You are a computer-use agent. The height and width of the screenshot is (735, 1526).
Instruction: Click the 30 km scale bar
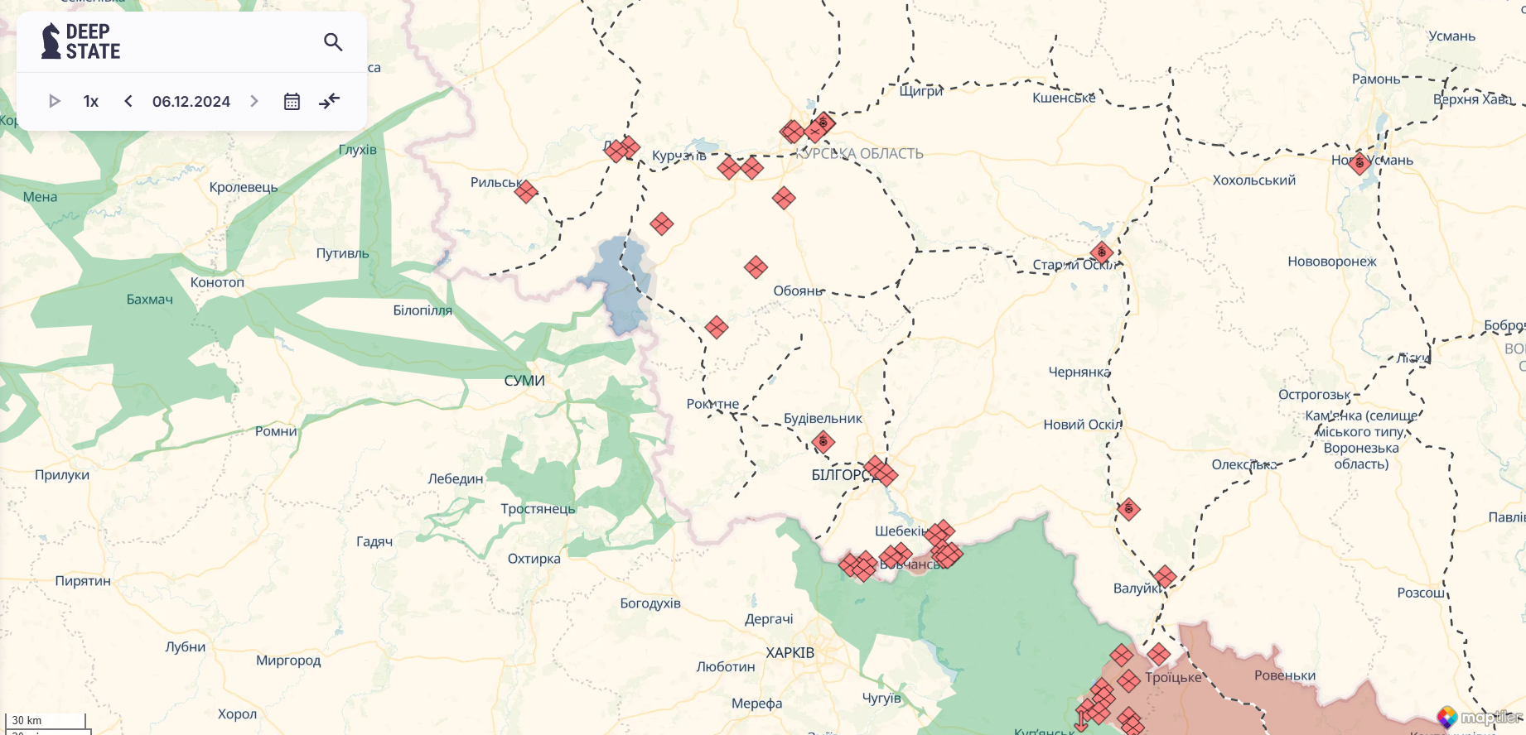point(45,721)
